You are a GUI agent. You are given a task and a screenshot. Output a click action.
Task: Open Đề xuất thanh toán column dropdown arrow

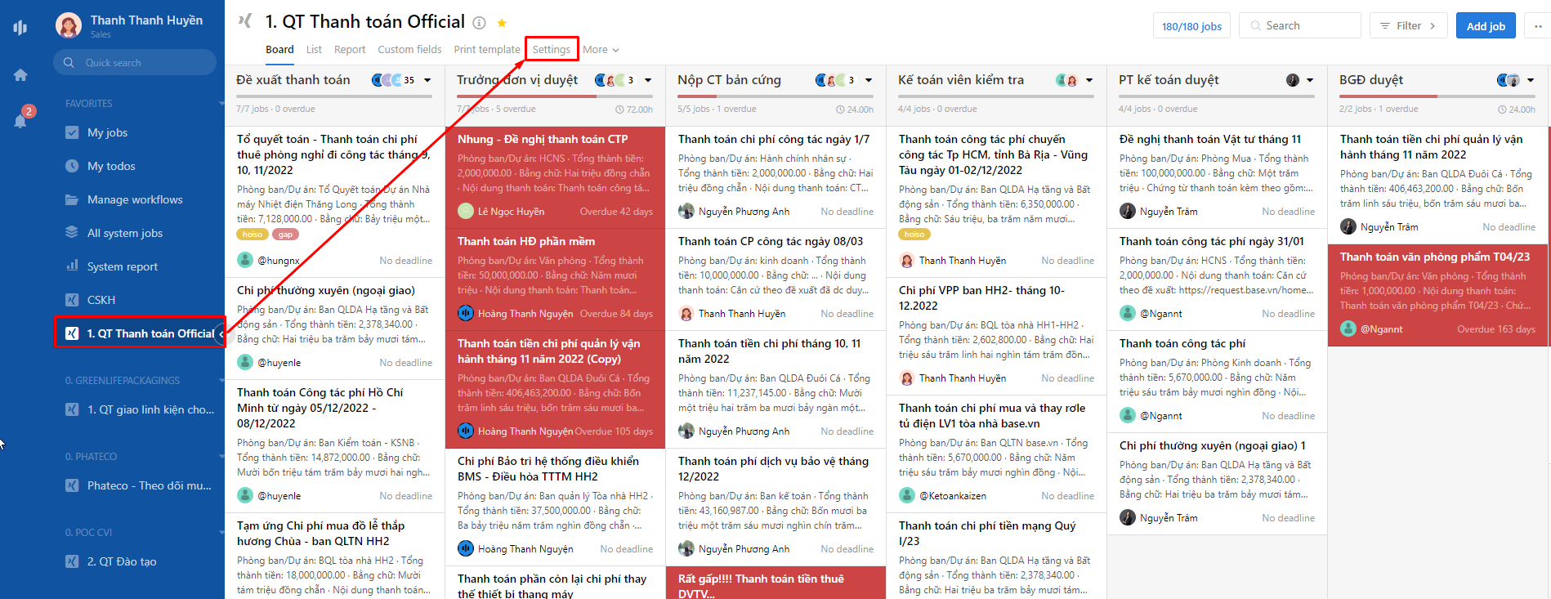click(427, 80)
